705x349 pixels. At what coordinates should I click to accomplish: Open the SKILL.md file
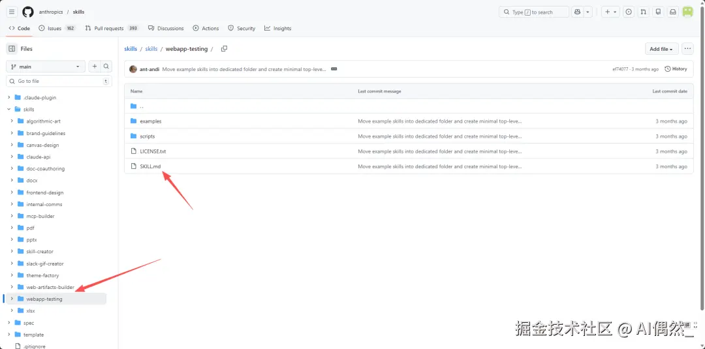(150, 166)
